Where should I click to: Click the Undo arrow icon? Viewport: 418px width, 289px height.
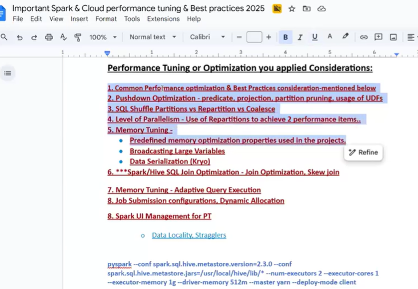coord(19,37)
